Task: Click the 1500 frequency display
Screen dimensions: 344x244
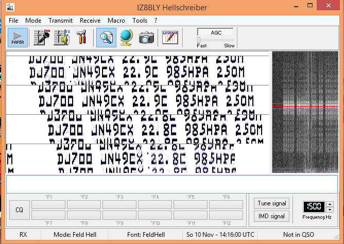Action: point(314,207)
